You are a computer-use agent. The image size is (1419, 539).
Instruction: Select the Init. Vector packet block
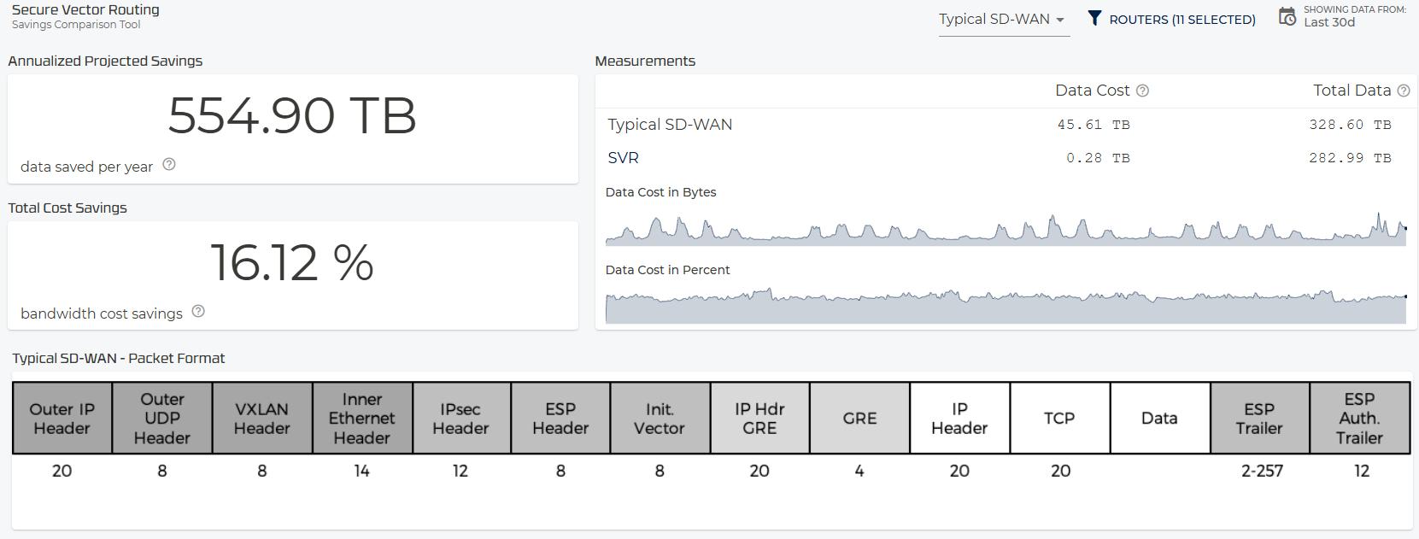pos(660,419)
